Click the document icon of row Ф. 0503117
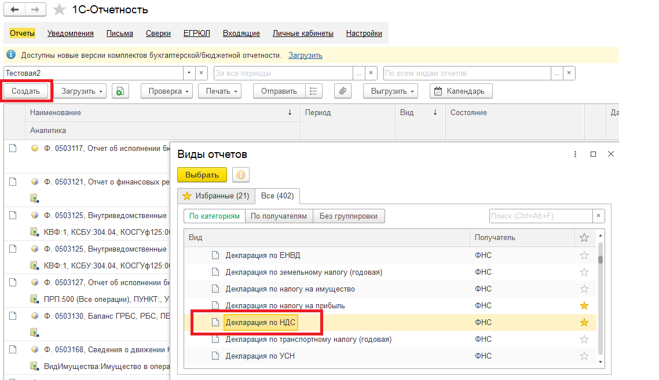Screen dimensions: 659x380 [x=13, y=148]
